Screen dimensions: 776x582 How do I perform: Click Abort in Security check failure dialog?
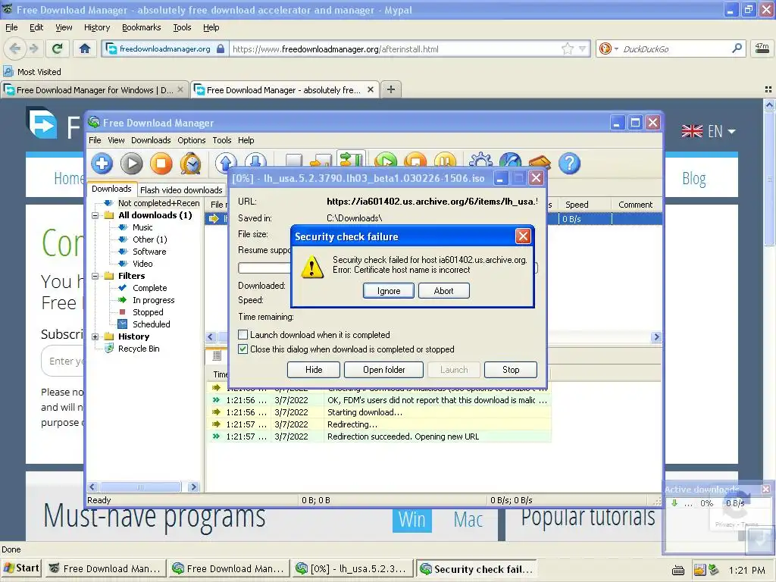[443, 290]
